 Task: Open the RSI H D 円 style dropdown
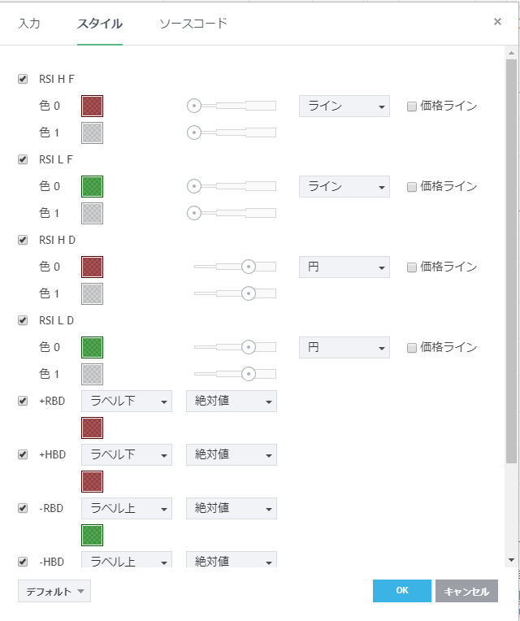click(344, 267)
